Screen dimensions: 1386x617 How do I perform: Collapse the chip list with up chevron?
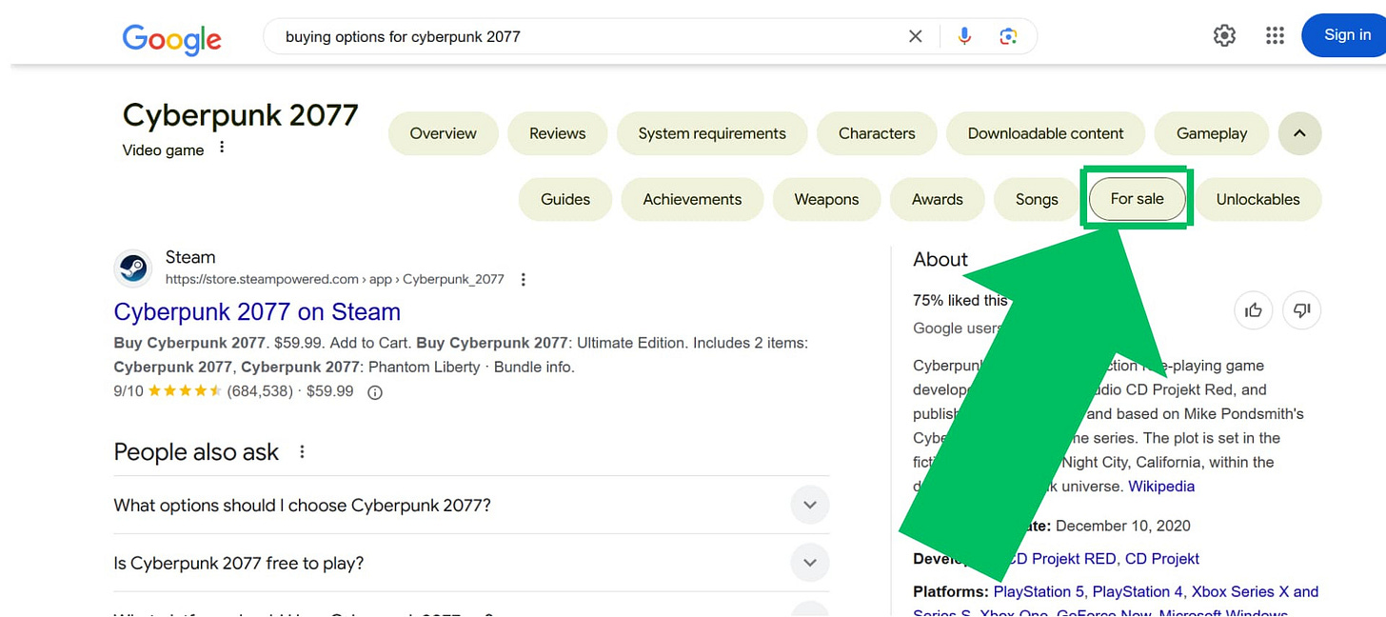click(x=1299, y=133)
